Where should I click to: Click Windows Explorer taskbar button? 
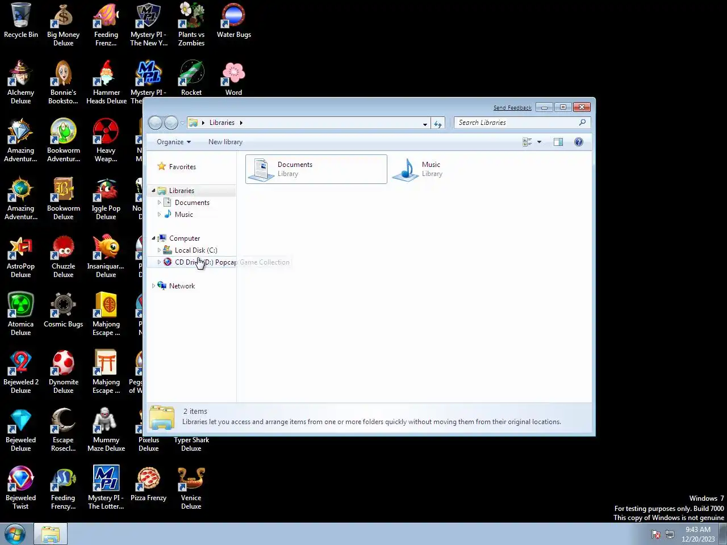coord(51,534)
